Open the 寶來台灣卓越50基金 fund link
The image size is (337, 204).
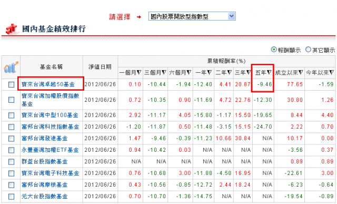pyautogui.click(x=48, y=84)
